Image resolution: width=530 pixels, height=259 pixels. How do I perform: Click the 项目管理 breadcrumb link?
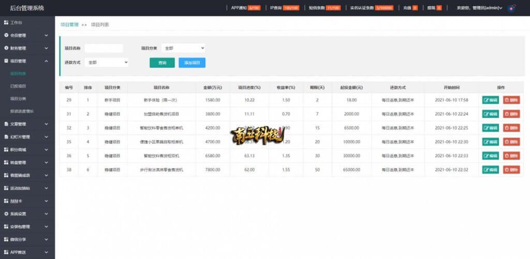coord(69,25)
